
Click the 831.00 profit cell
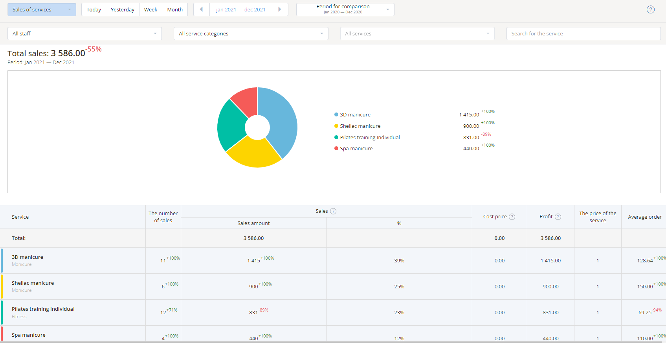click(x=550, y=312)
